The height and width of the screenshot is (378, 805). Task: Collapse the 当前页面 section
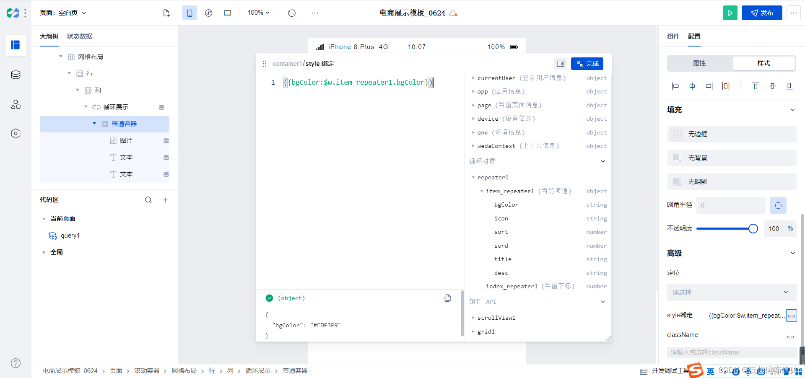pyautogui.click(x=44, y=219)
